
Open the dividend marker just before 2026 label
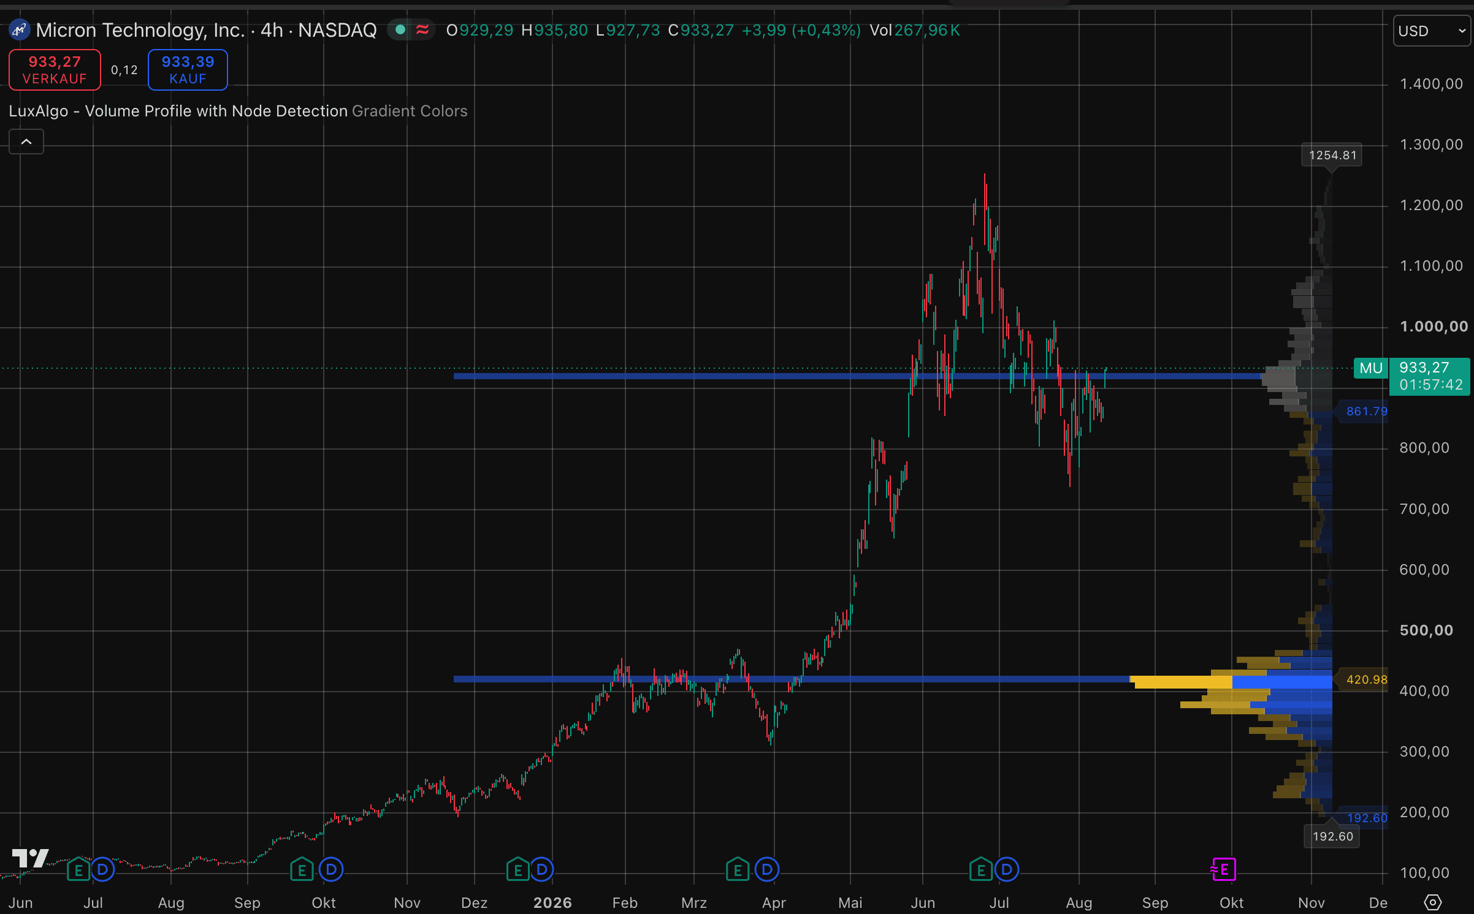(542, 869)
